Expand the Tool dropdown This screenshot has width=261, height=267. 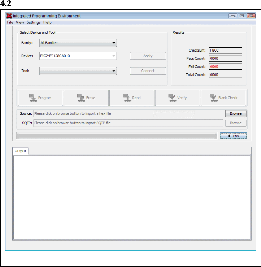click(x=78, y=71)
